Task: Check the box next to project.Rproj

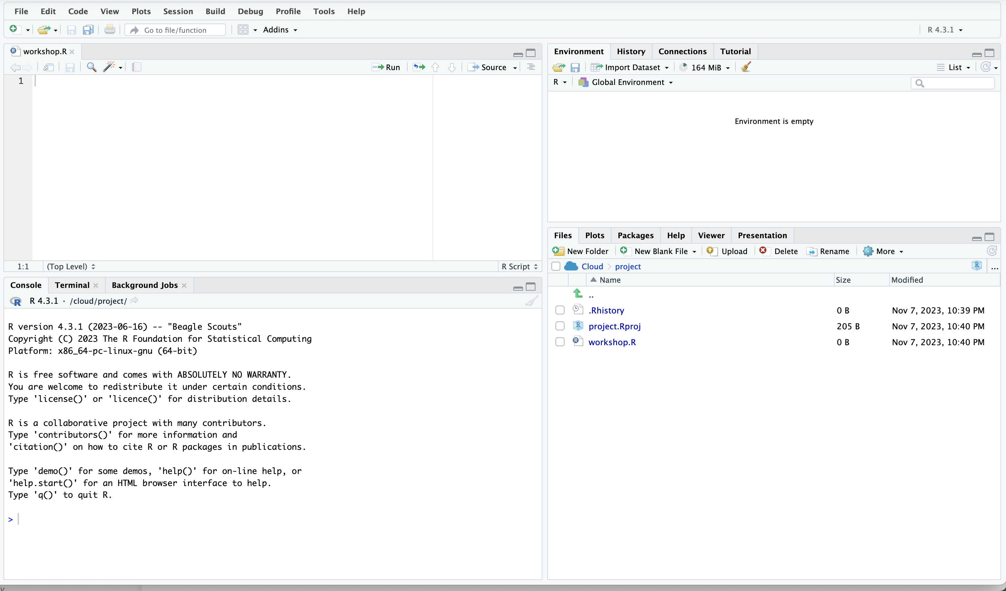Action: coord(560,326)
